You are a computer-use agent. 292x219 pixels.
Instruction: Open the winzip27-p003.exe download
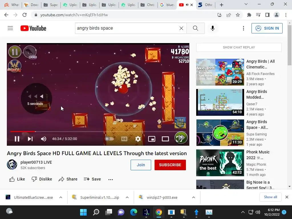(162, 197)
